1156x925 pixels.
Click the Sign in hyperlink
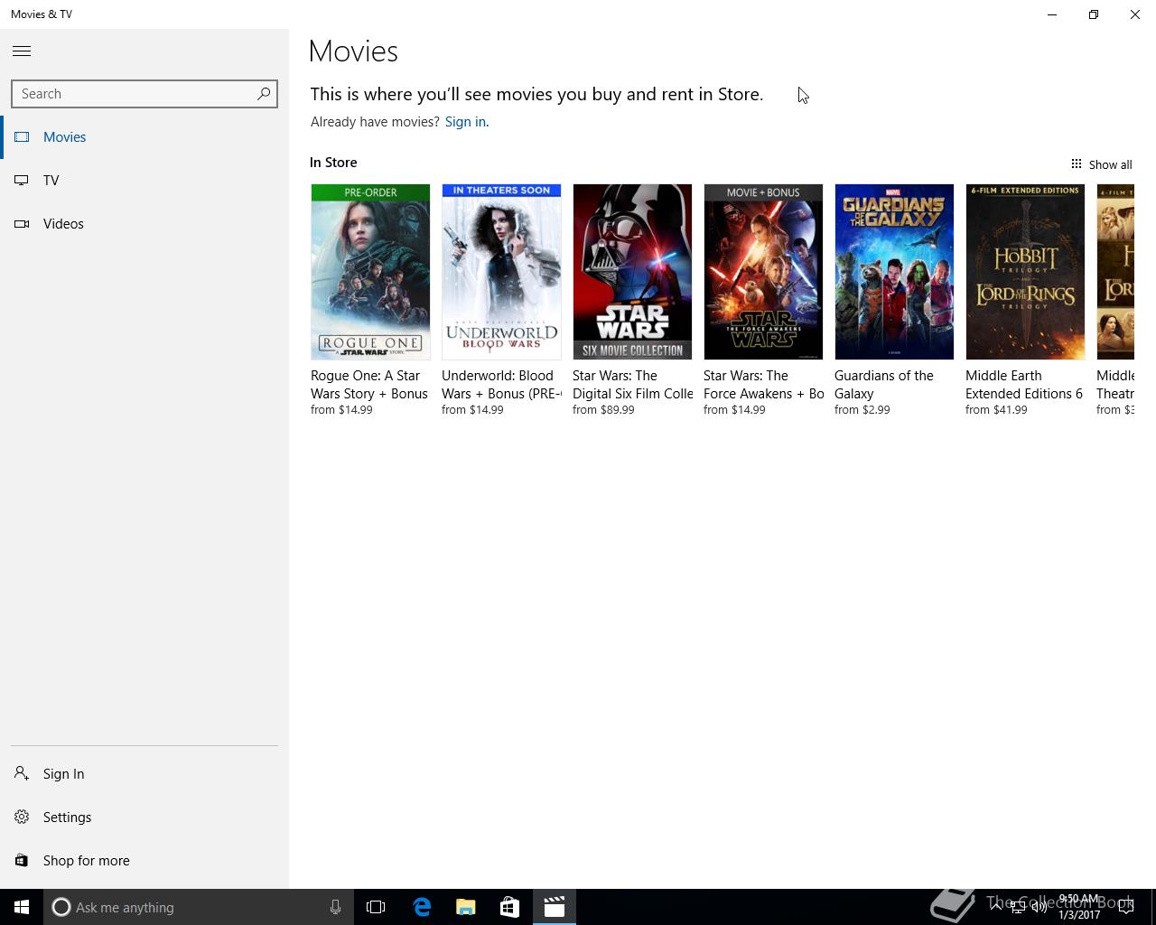pyautogui.click(x=465, y=122)
